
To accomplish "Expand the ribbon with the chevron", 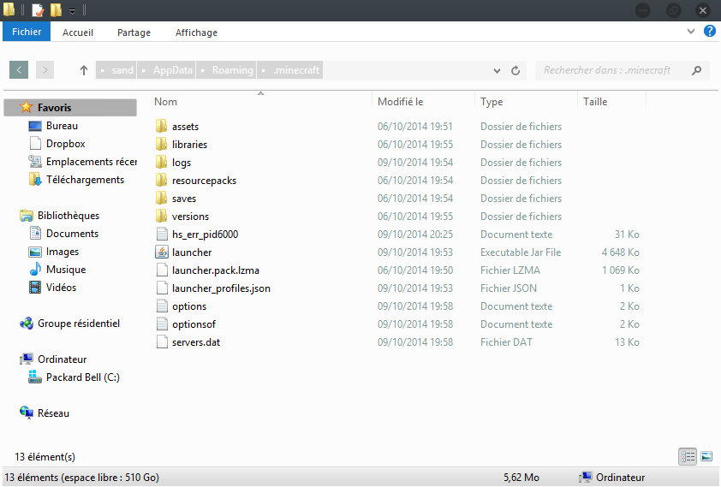I will [x=691, y=32].
